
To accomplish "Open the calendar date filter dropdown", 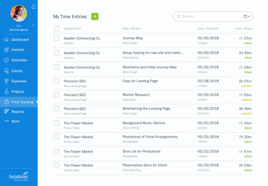I will (x=247, y=16).
